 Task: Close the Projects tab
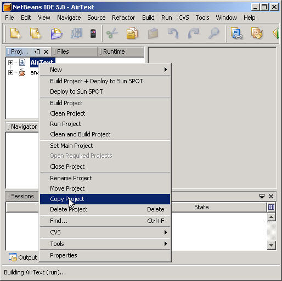click(x=46, y=52)
